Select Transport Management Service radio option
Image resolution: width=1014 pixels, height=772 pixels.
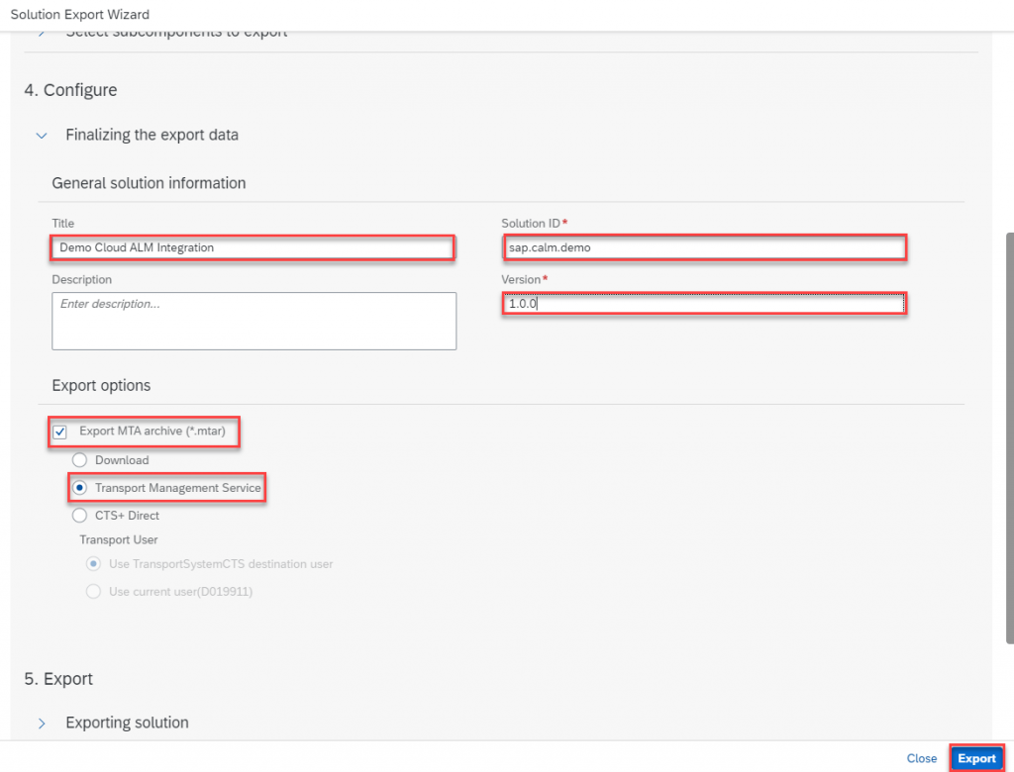(x=79, y=488)
